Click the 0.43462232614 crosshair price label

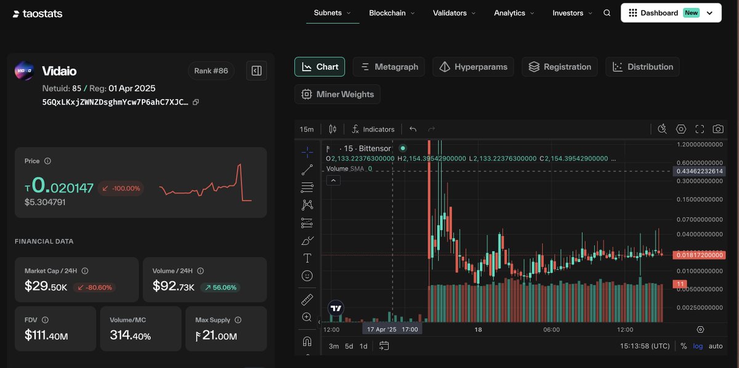click(x=699, y=170)
